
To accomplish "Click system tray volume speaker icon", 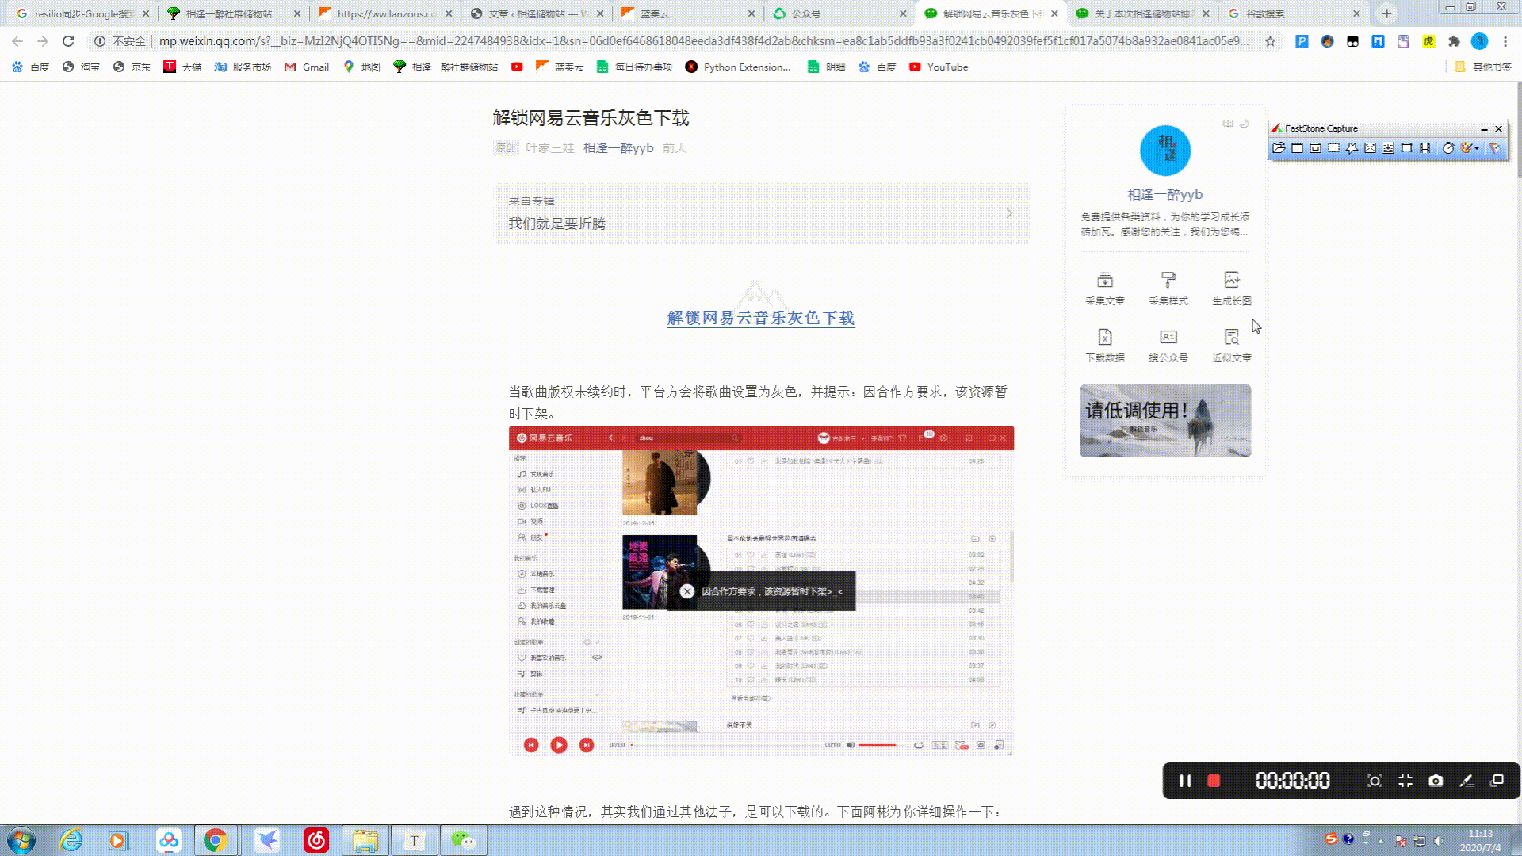I will pyautogui.click(x=1439, y=841).
